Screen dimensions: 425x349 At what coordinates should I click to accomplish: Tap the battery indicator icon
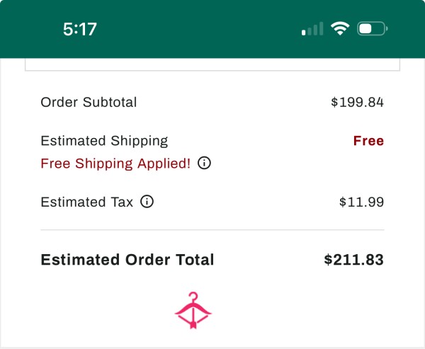click(373, 29)
